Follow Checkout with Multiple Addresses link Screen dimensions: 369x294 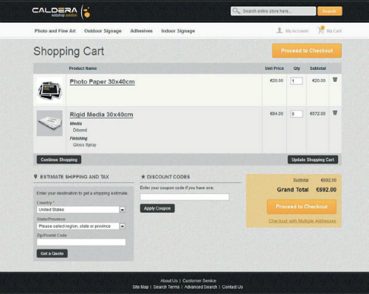[303, 221]
